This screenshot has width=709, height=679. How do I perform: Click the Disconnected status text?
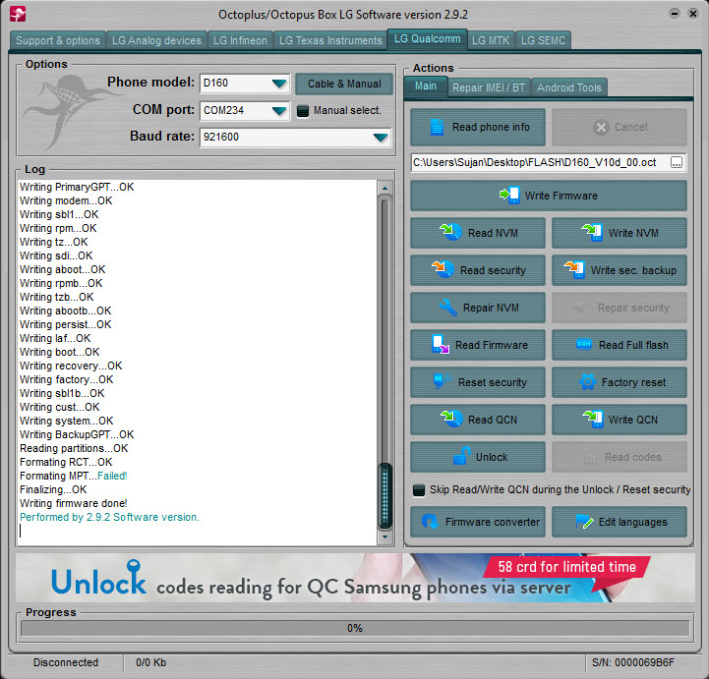coord(66,662)
